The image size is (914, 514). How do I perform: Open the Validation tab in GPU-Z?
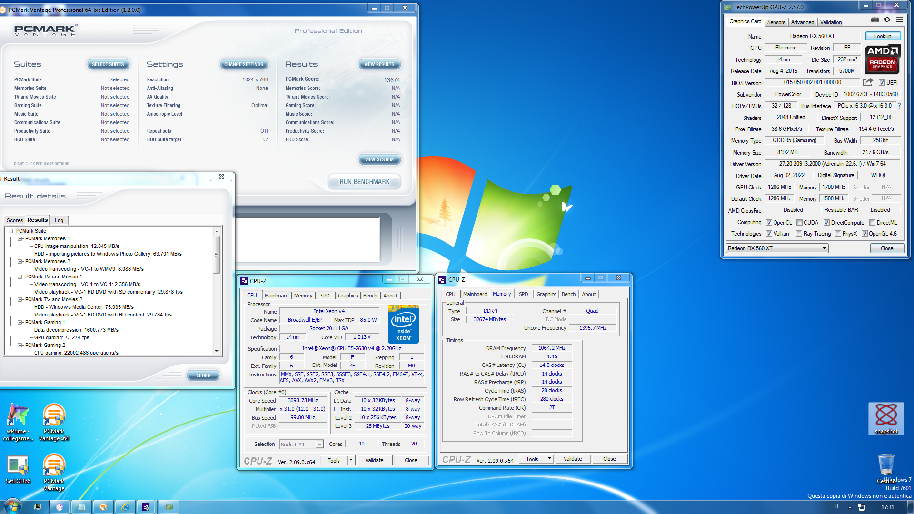pyautogui.click(x=831, y=22)
